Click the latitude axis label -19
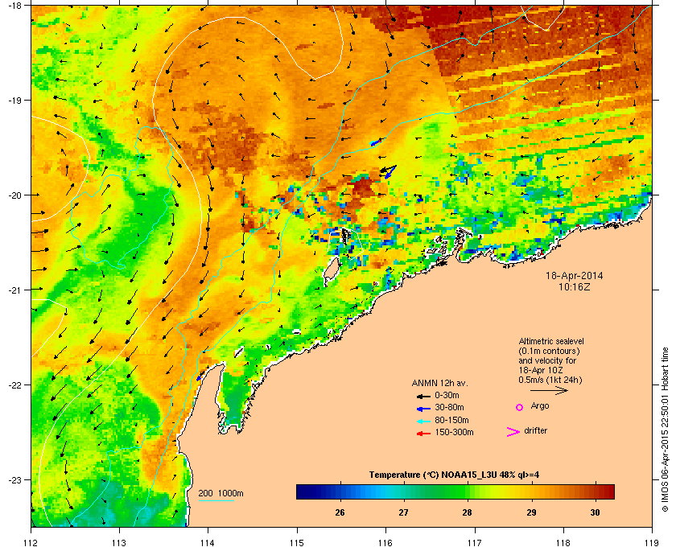This screenshot has height=547, width=676. 14,101
